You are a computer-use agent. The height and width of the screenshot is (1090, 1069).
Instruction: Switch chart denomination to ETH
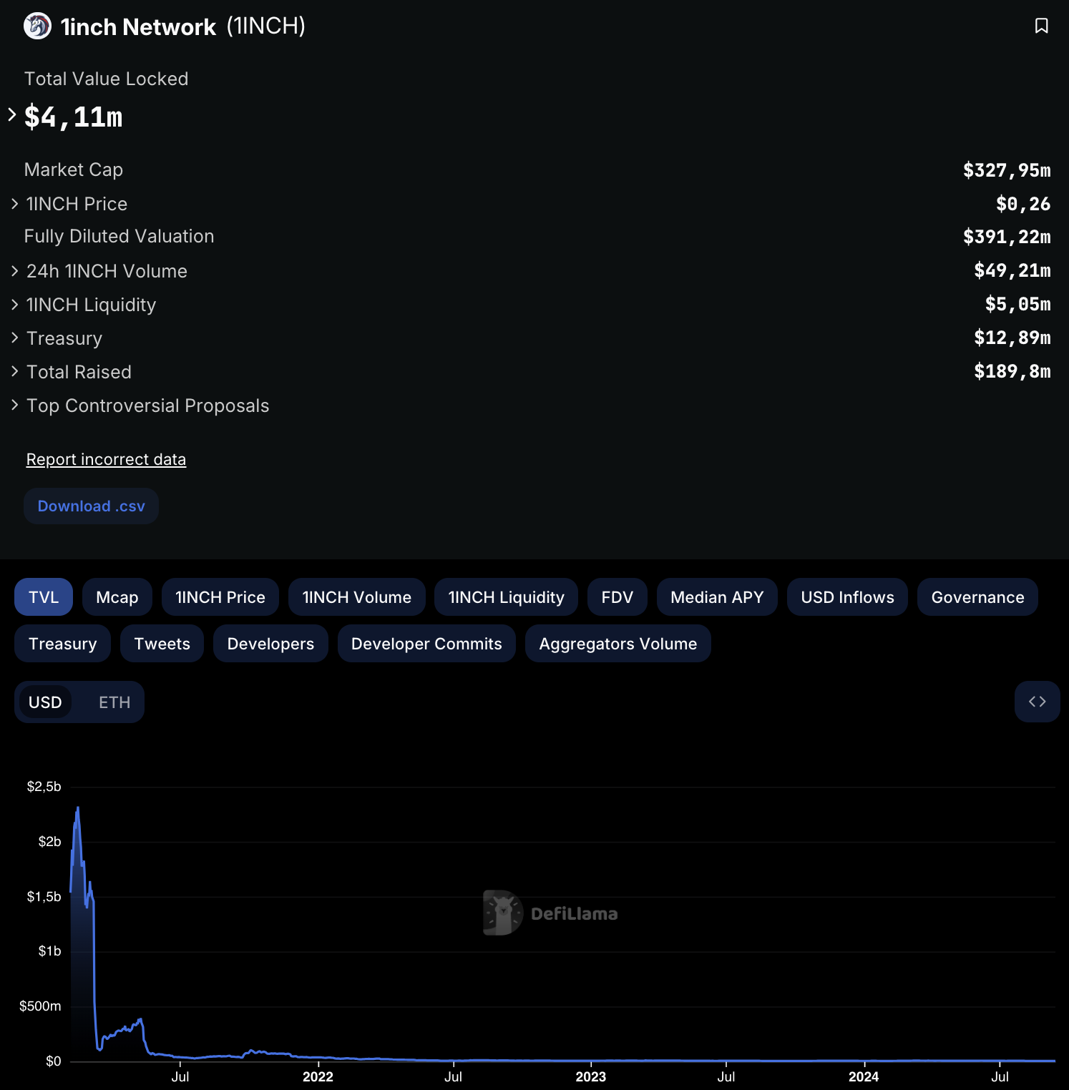[114, 702]
